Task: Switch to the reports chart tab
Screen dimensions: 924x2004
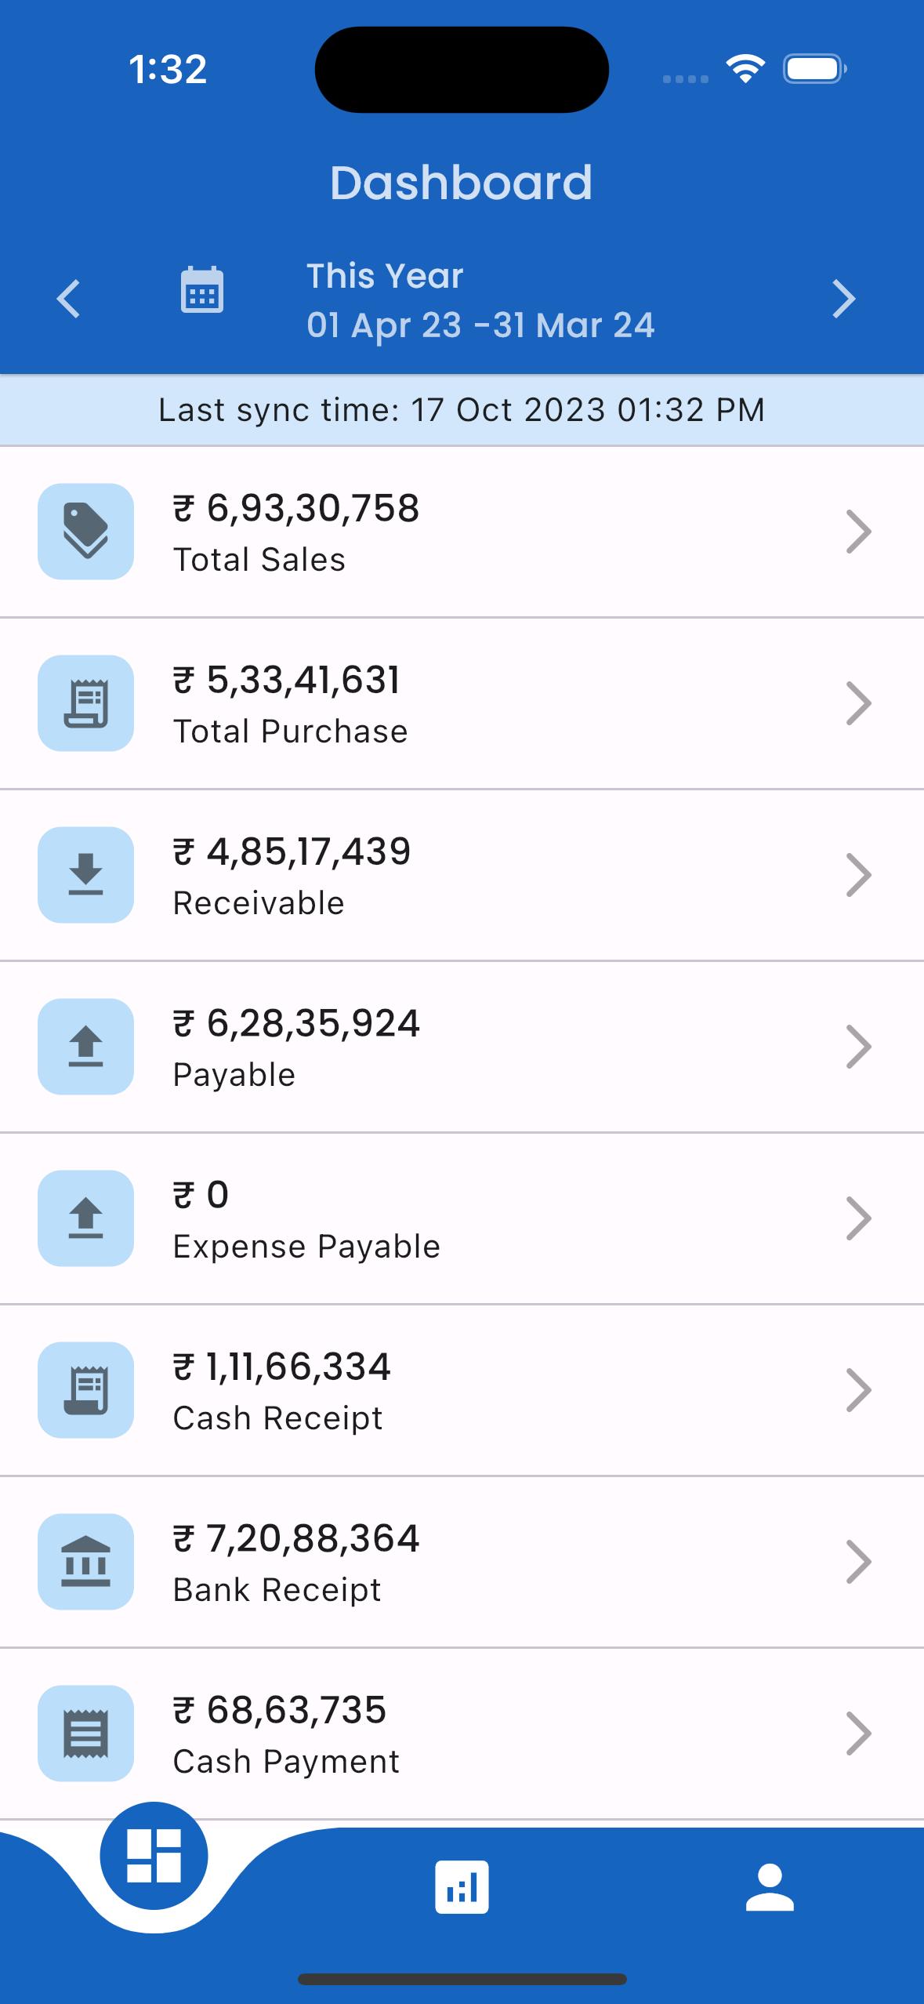Action: point(462,1888)
